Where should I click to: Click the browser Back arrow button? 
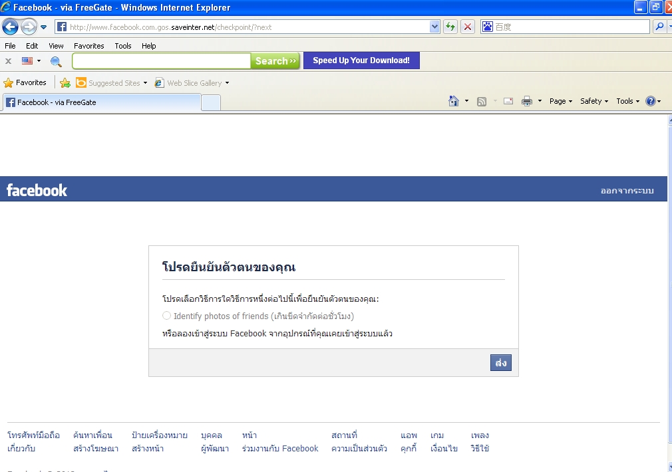coord(10,27)
